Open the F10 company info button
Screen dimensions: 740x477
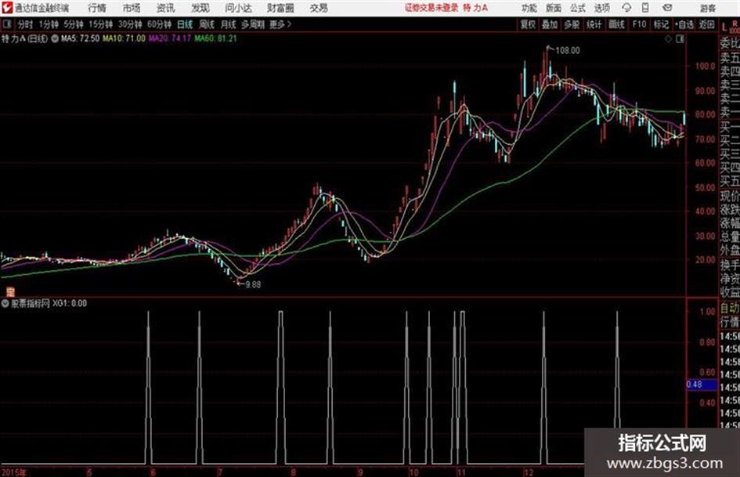639,24
